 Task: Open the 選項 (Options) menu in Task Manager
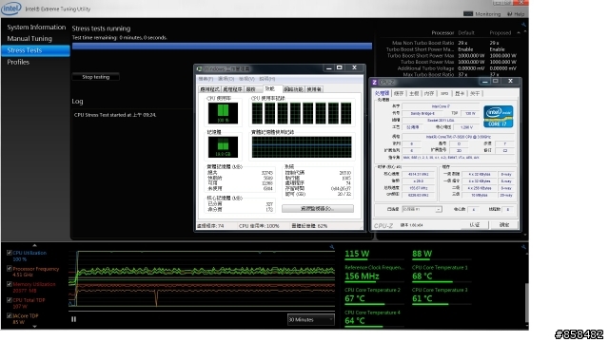click(226, 79)
